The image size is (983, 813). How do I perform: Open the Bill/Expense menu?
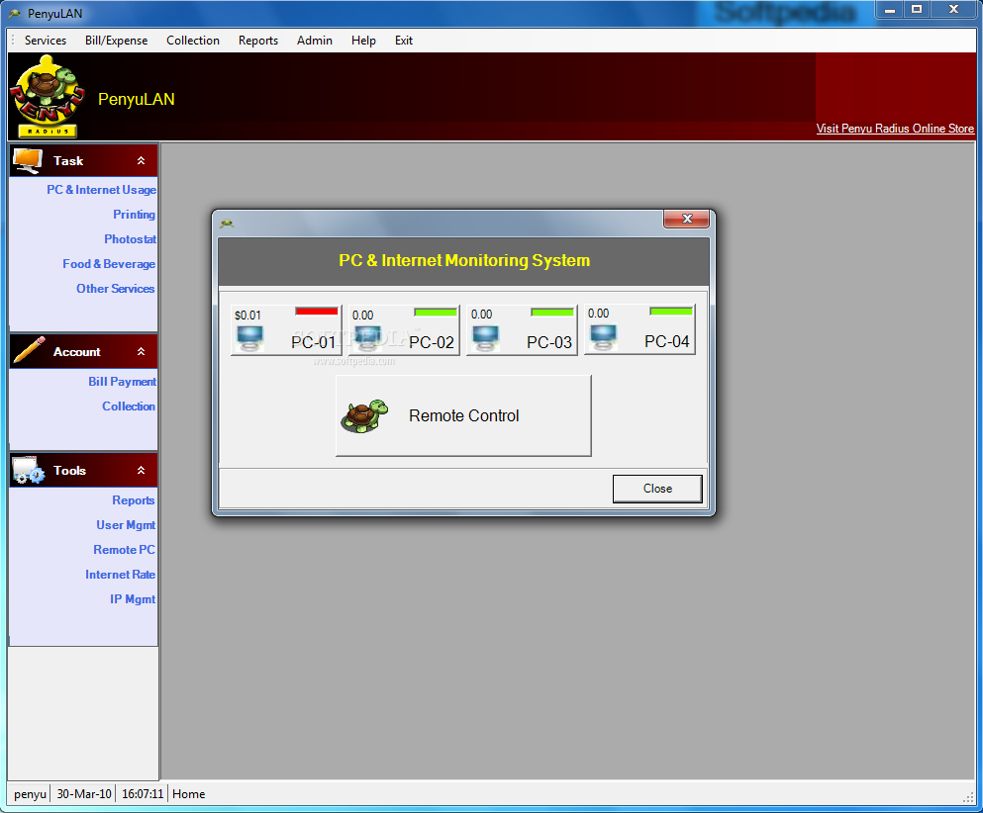(x=117, y=41)
